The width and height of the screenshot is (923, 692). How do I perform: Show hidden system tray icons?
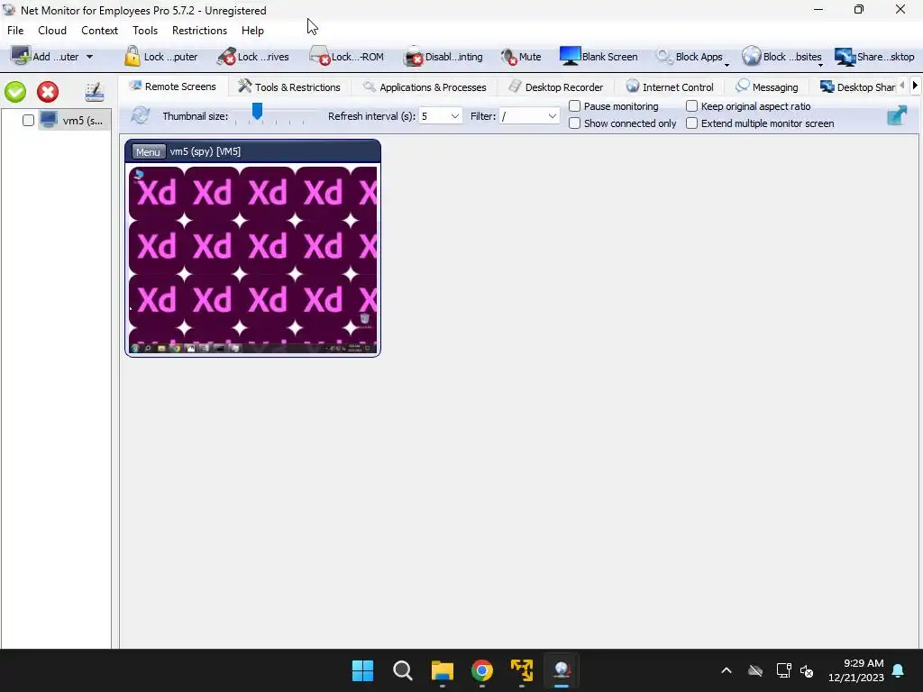click(x=727, y=670)
